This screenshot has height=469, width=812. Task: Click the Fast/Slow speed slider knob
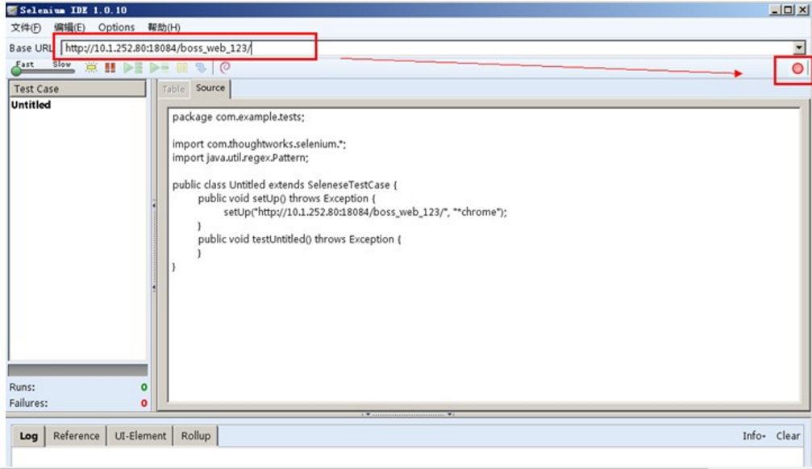(17, 71)
